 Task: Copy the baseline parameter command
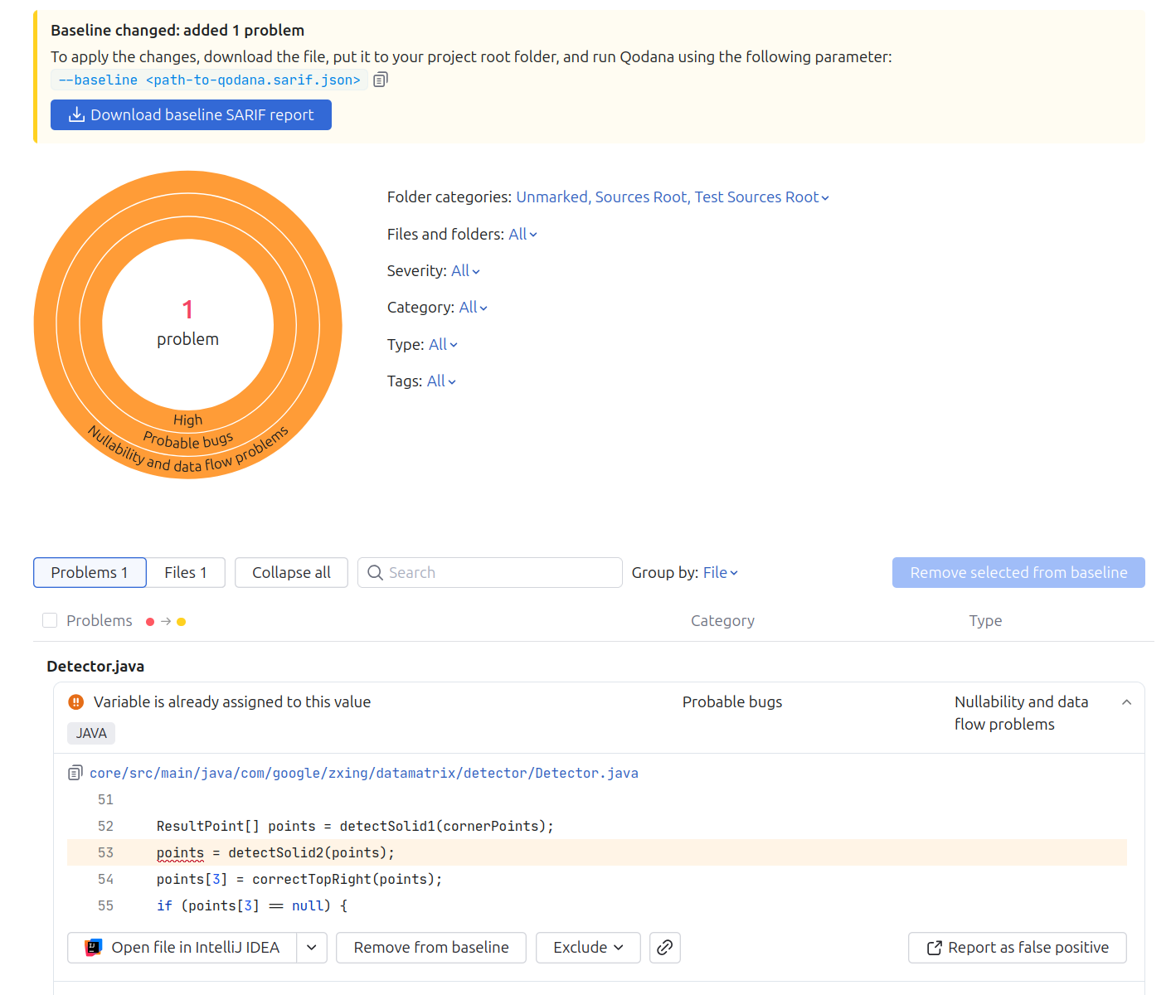pos(381,80)
